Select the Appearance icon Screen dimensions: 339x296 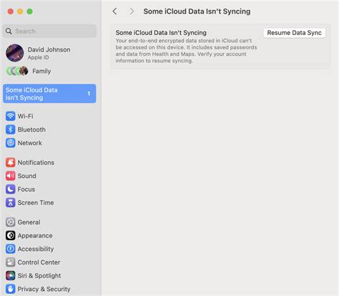tap(11, 235)
